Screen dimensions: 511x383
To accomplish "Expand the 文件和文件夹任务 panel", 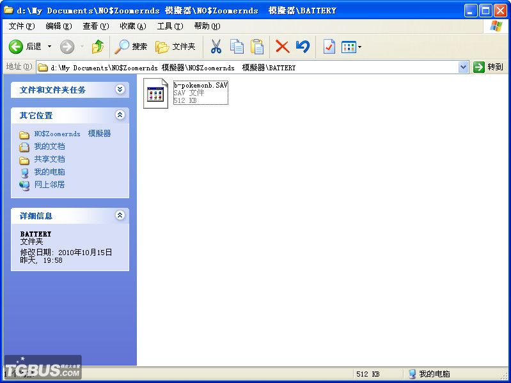I will [120, 90].
